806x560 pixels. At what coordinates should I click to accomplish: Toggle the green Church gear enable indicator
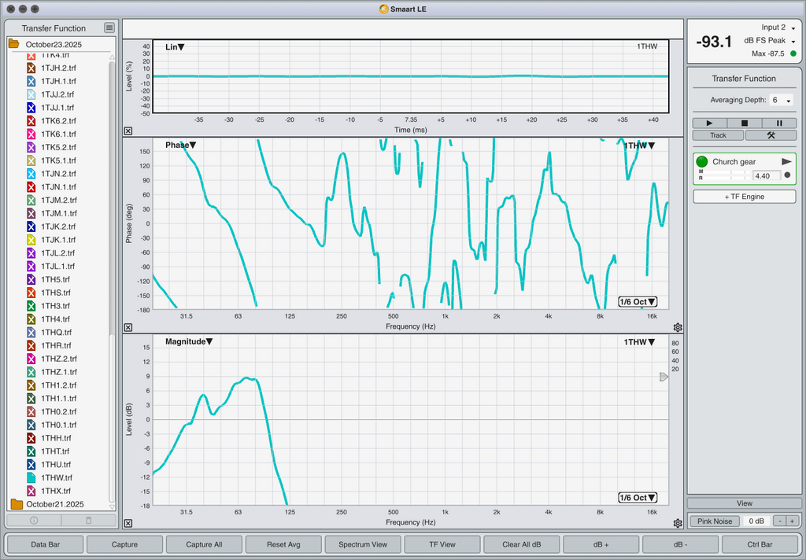coord(702,161)
